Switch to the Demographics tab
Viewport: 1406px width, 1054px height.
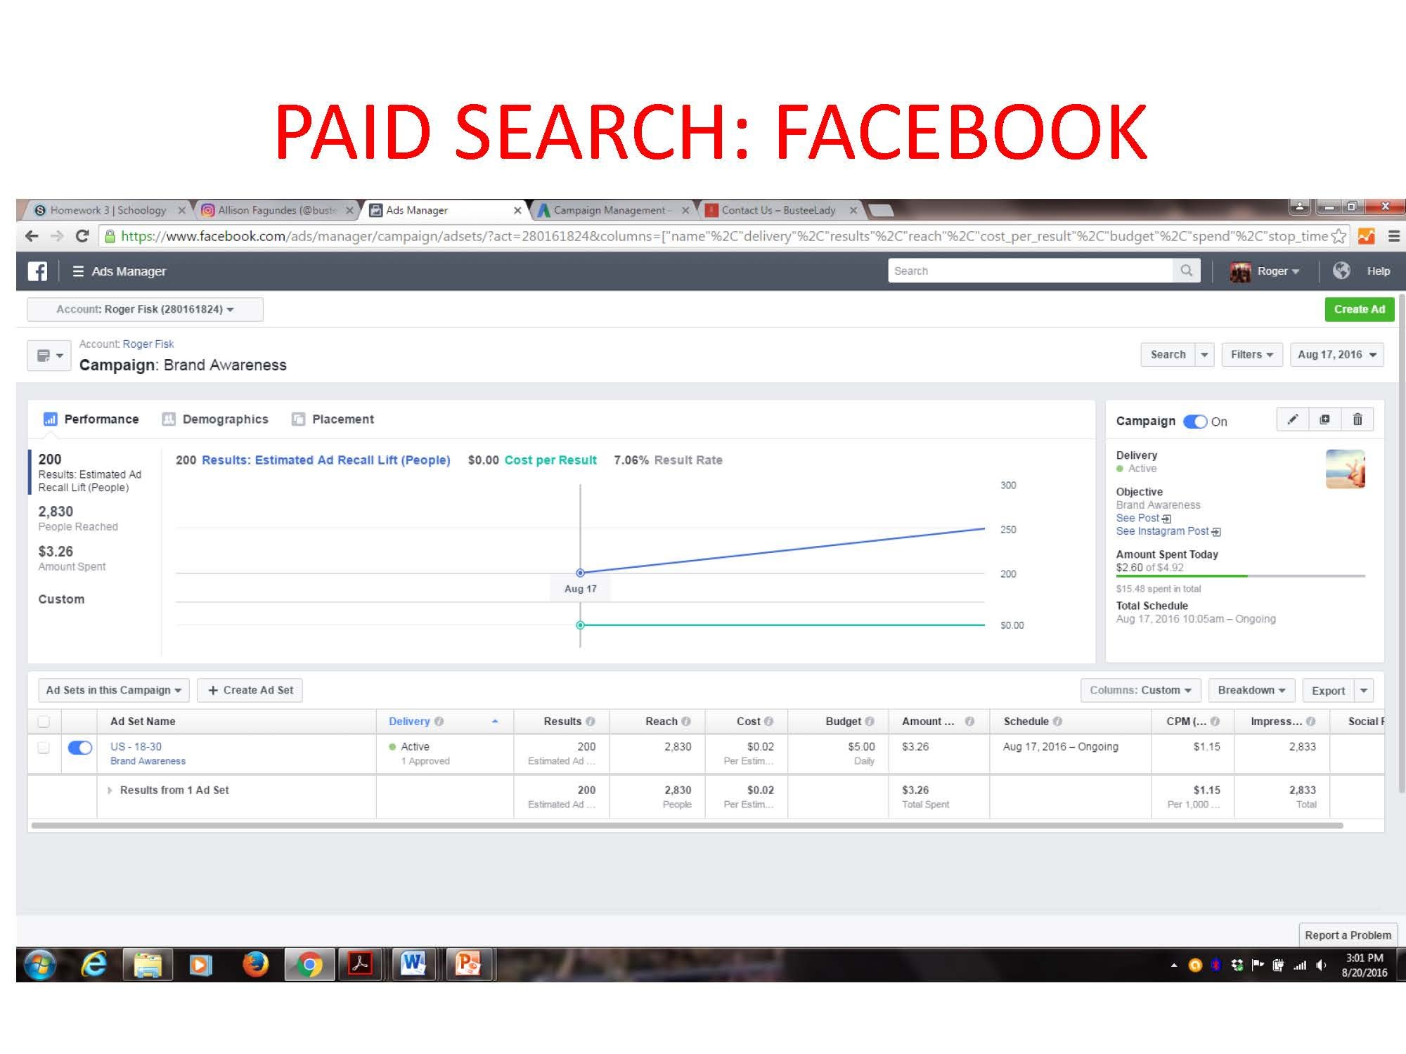pos(215,419)
